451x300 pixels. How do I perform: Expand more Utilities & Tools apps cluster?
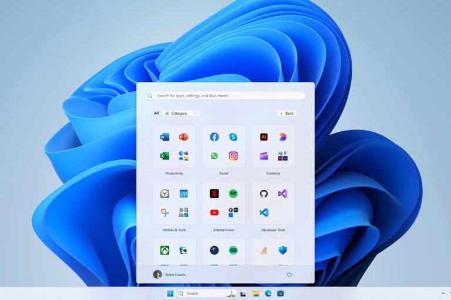[183, 213]
